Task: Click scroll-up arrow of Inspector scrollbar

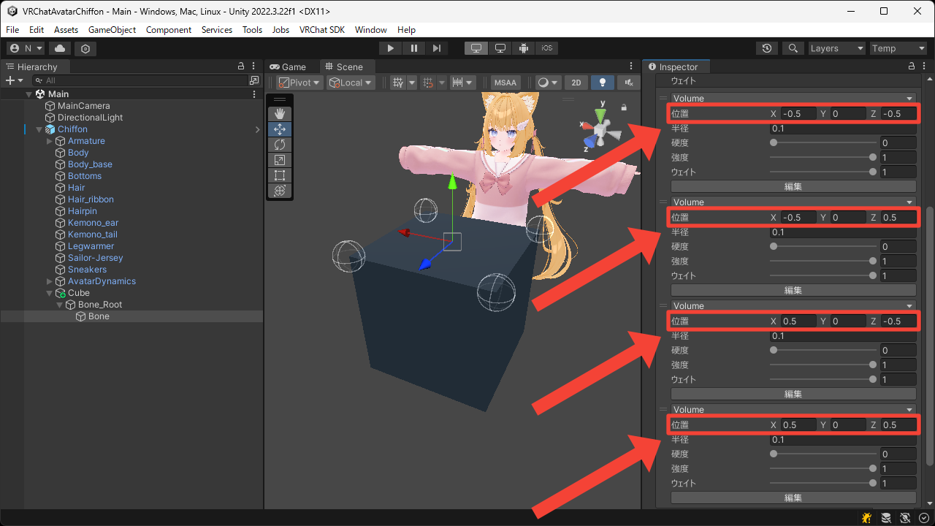Action: tap(929, 78)
